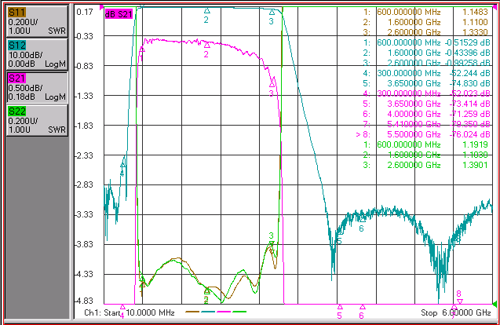
Task: Select teal S12 marker 2 at top
Action: 206,11
